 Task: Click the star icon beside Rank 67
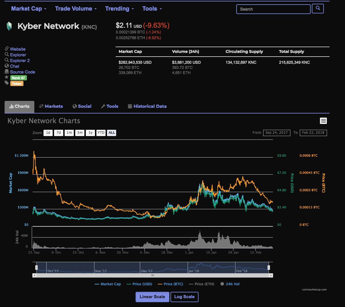coord(7,77)
